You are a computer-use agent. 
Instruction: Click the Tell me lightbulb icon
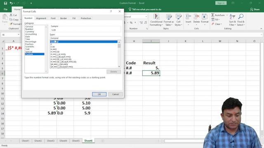pyautogui.click(x=130, y=9)
